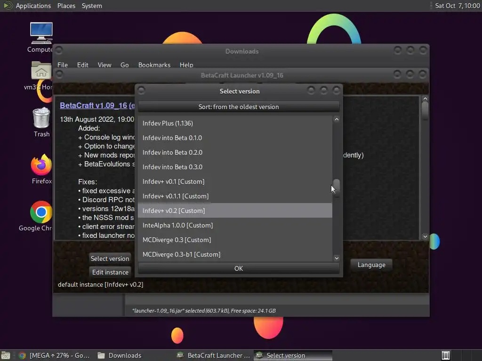The height and width of the screenshot is (361, 482).
Task: Open Help menu in Downloads window
Action: click(x=186, y=65)
